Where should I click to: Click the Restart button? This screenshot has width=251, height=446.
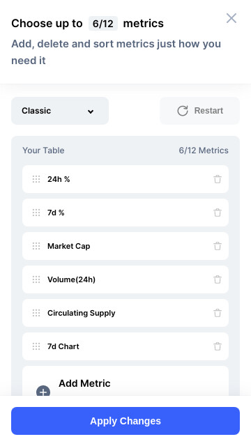tap(200, 111)
